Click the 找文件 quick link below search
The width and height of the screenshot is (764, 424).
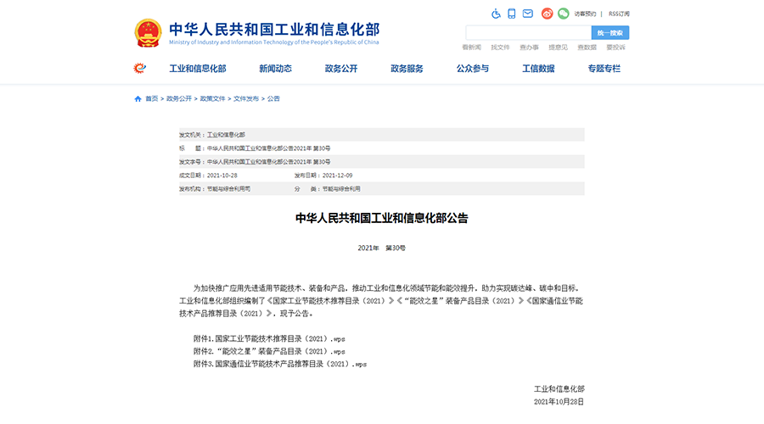point(500,47)
